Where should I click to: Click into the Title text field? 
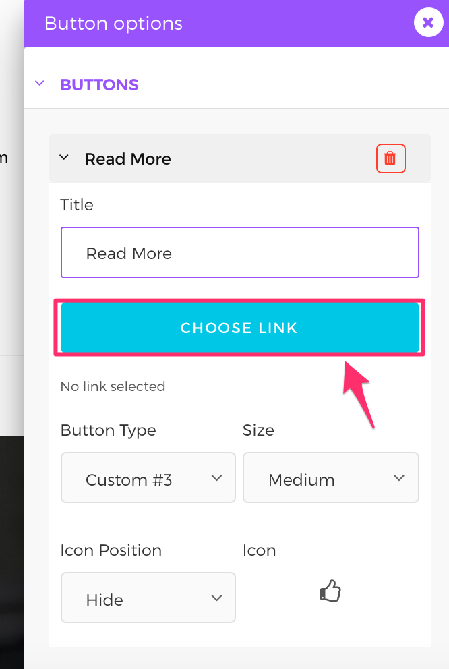pos(239,253)
